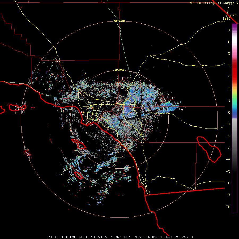Screen dimensions: 239x239
Task: Click the "-5" value on the color scale
Action: click(x=228, y=172)
